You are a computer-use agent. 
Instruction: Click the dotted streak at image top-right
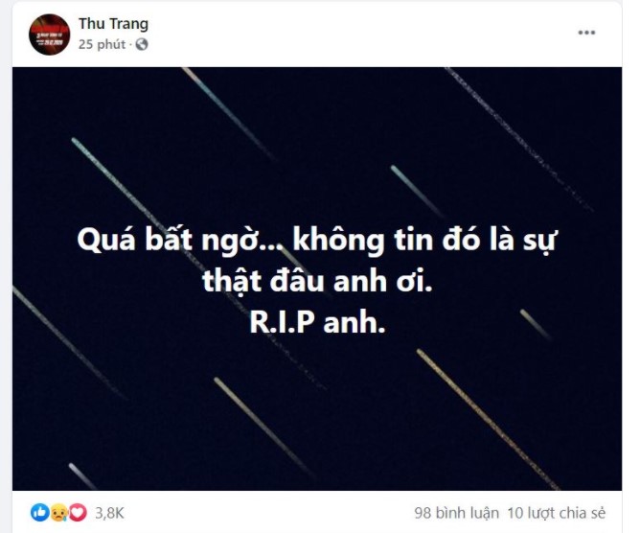coord(518,139)
